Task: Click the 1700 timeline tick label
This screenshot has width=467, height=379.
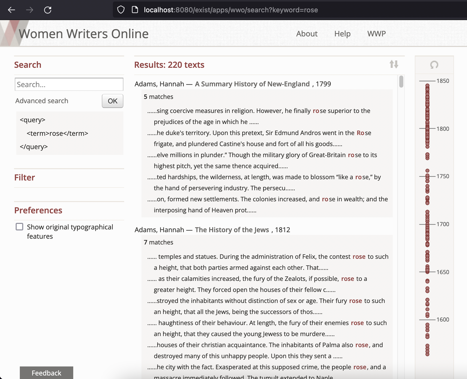Action: (443, 224)
